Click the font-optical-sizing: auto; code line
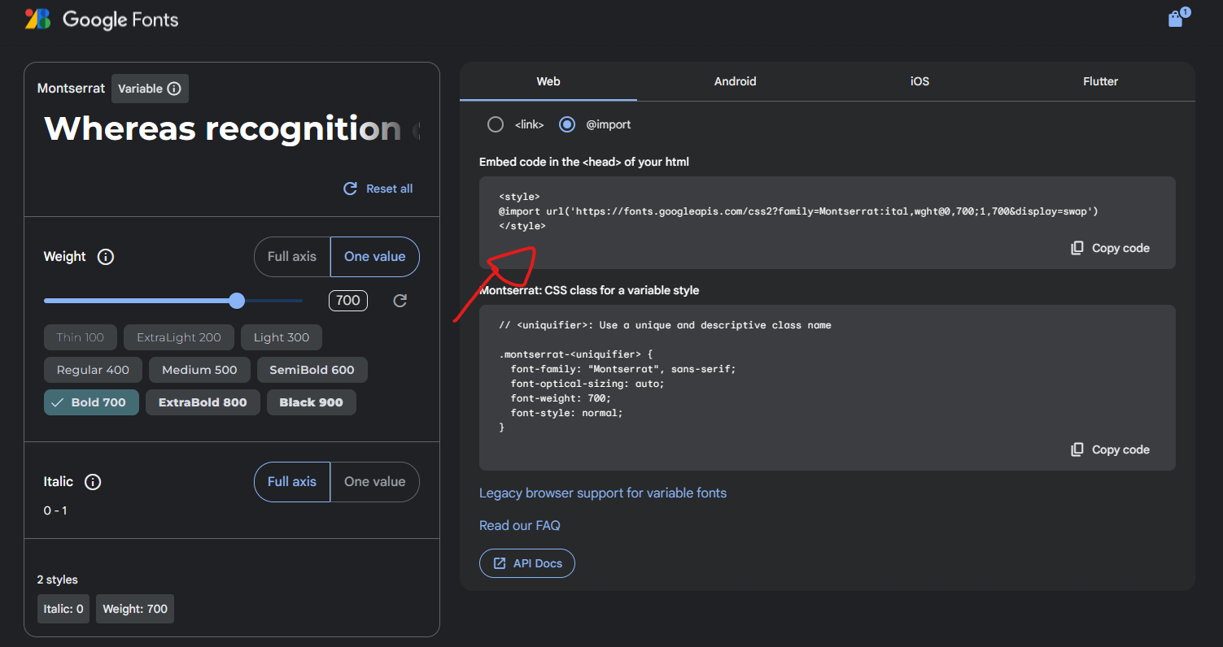This screenshot has height=647, width=1223. click(x=587, y=384)
